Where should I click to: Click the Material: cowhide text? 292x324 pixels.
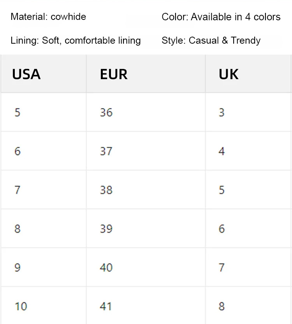pyautogui.click(x=48, y=17)
